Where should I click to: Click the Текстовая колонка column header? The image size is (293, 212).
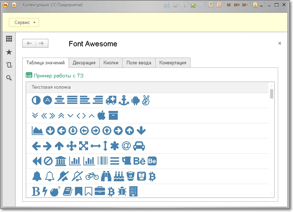(147, 87)
